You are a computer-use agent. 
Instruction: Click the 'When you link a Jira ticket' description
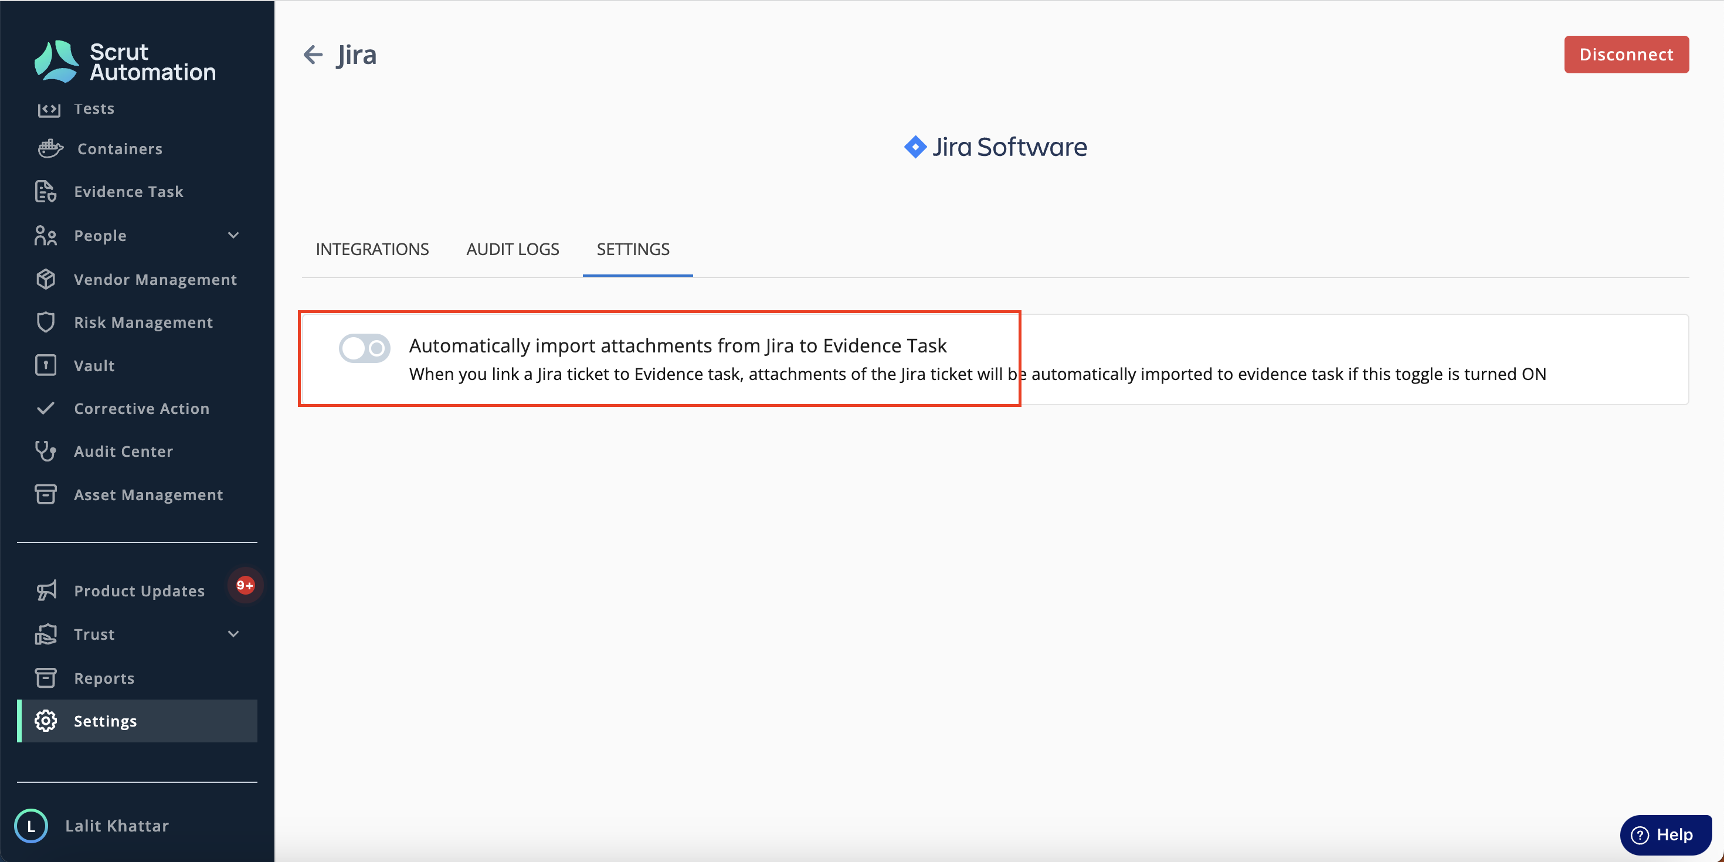[x=978, y=374]
